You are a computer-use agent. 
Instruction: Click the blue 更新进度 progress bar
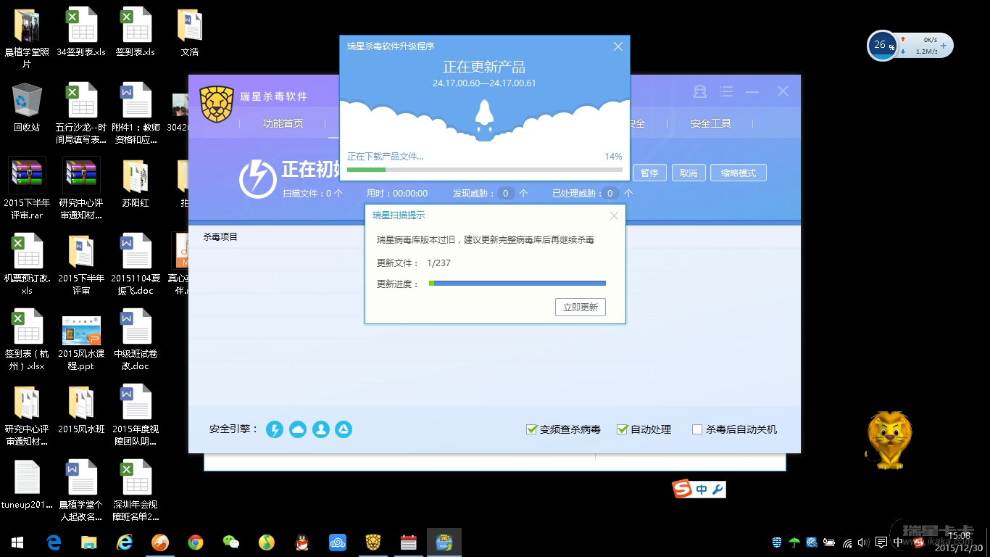point(517,284)
